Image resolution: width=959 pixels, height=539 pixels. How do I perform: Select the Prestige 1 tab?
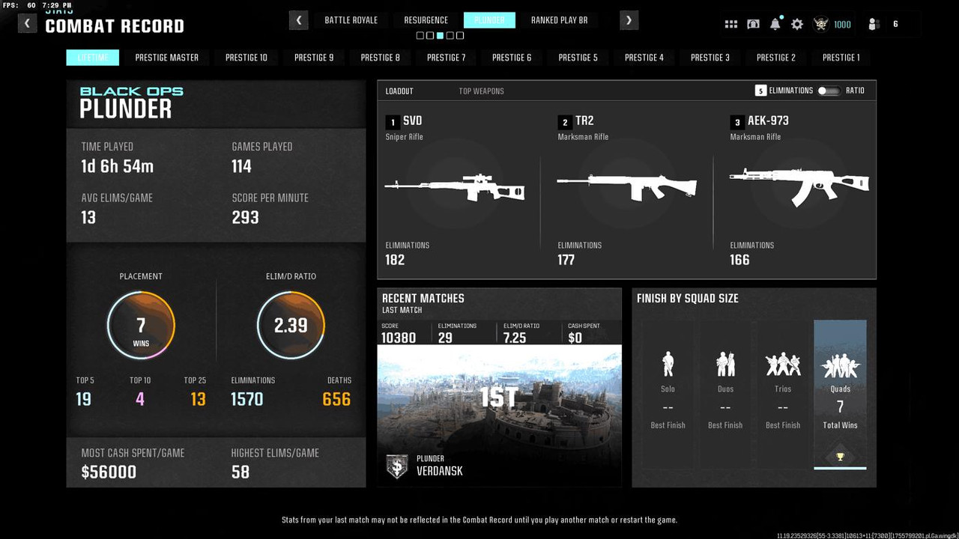[841, 58]
